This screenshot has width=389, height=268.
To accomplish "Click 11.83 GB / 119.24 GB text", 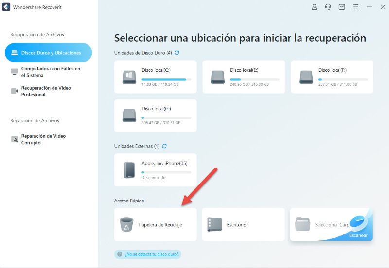I will point(160,84).
